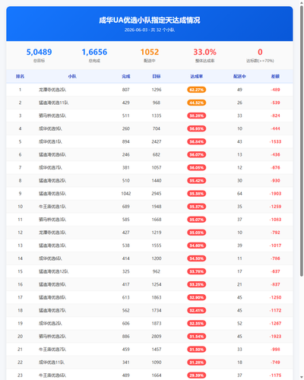304x380 pixels.
Task: Click the 36.84% rate badge
Action: (x=197, y=141)
